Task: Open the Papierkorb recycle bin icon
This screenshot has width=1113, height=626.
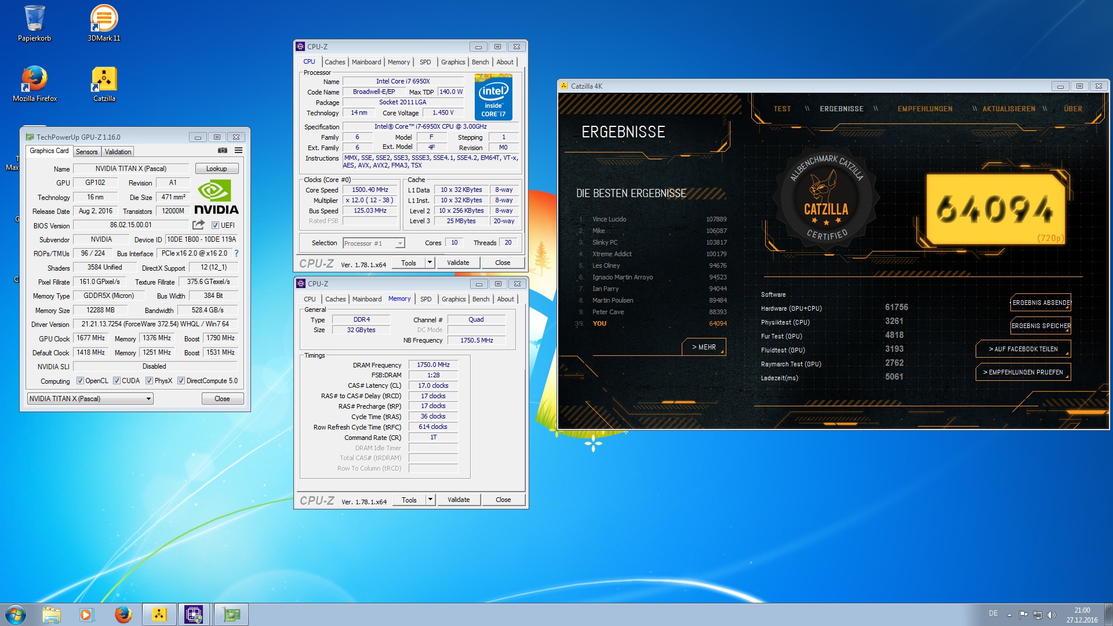Action: point(34,23)
